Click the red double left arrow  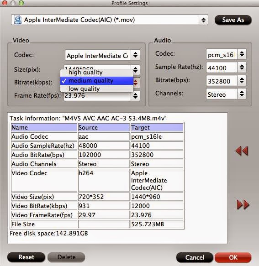click(242, 151)
